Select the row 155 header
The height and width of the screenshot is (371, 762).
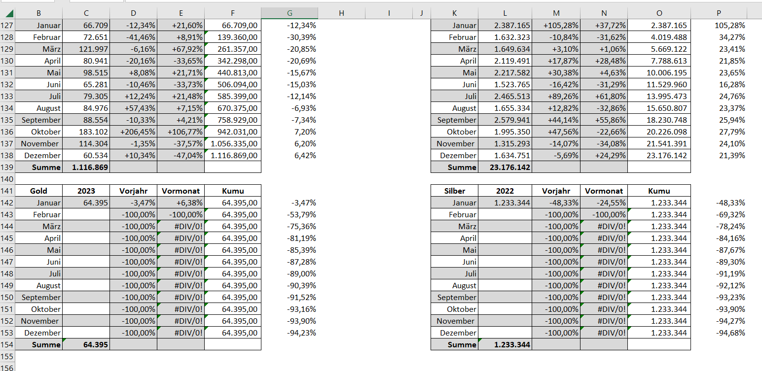[x=7, y=357]
